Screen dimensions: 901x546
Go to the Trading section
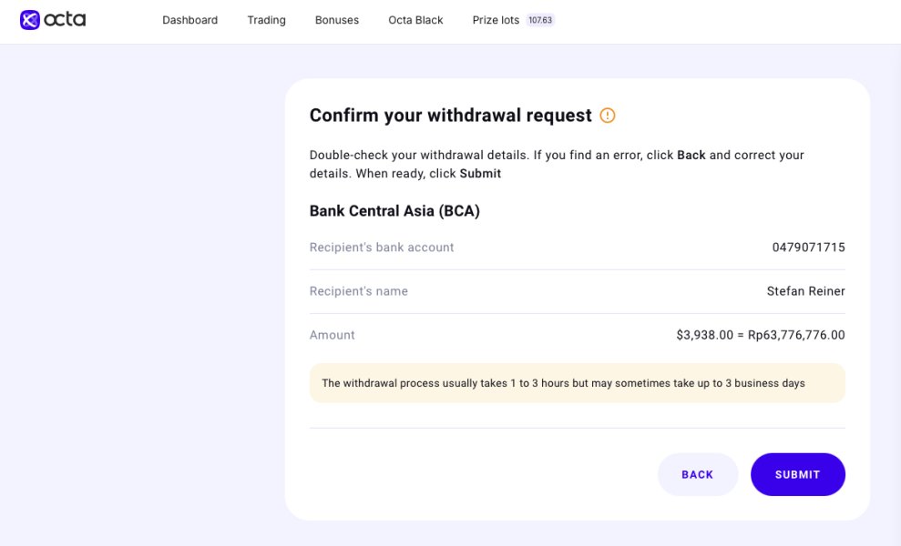pos(266,20)
